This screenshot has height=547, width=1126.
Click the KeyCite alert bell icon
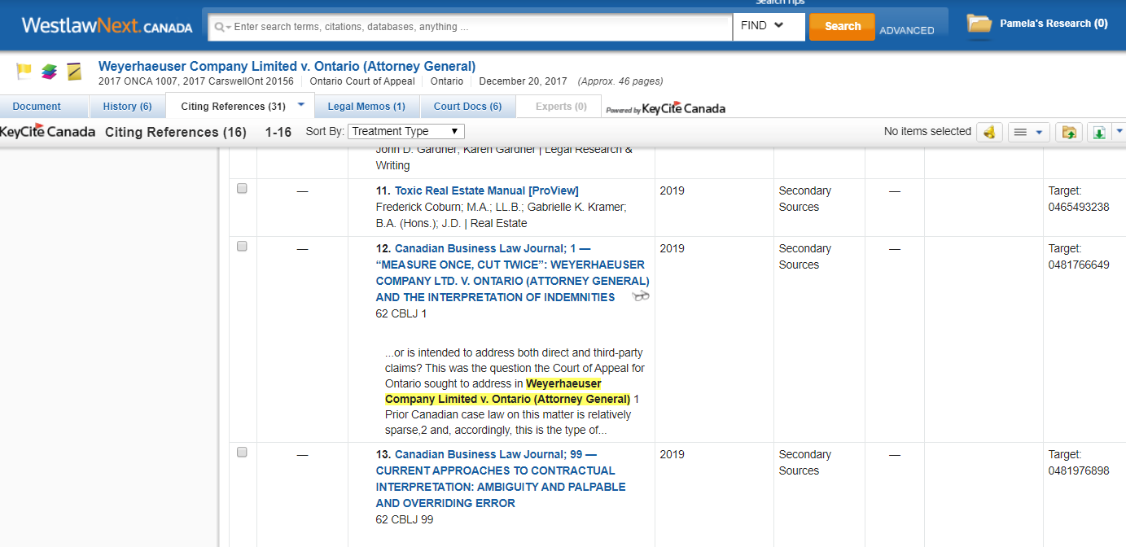989,132
